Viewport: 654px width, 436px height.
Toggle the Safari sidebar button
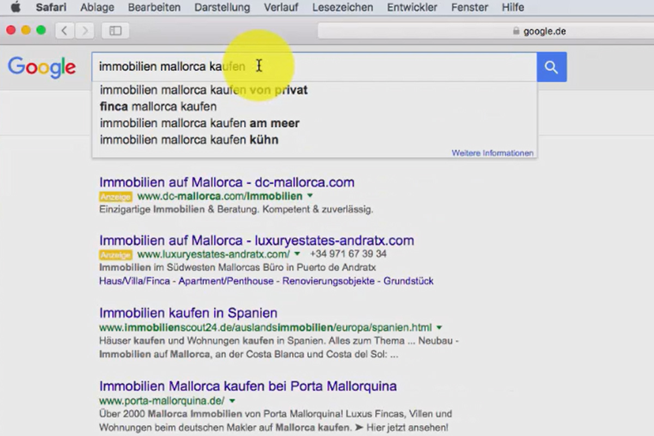tap(116, 31)
